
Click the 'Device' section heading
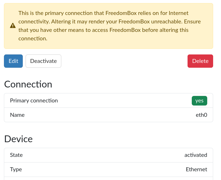[19, 139]
